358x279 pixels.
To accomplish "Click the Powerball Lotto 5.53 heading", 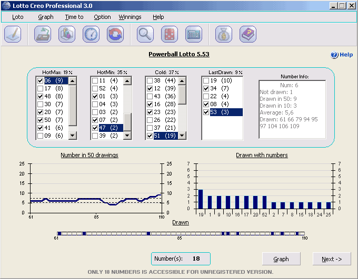I will point(179,54).
